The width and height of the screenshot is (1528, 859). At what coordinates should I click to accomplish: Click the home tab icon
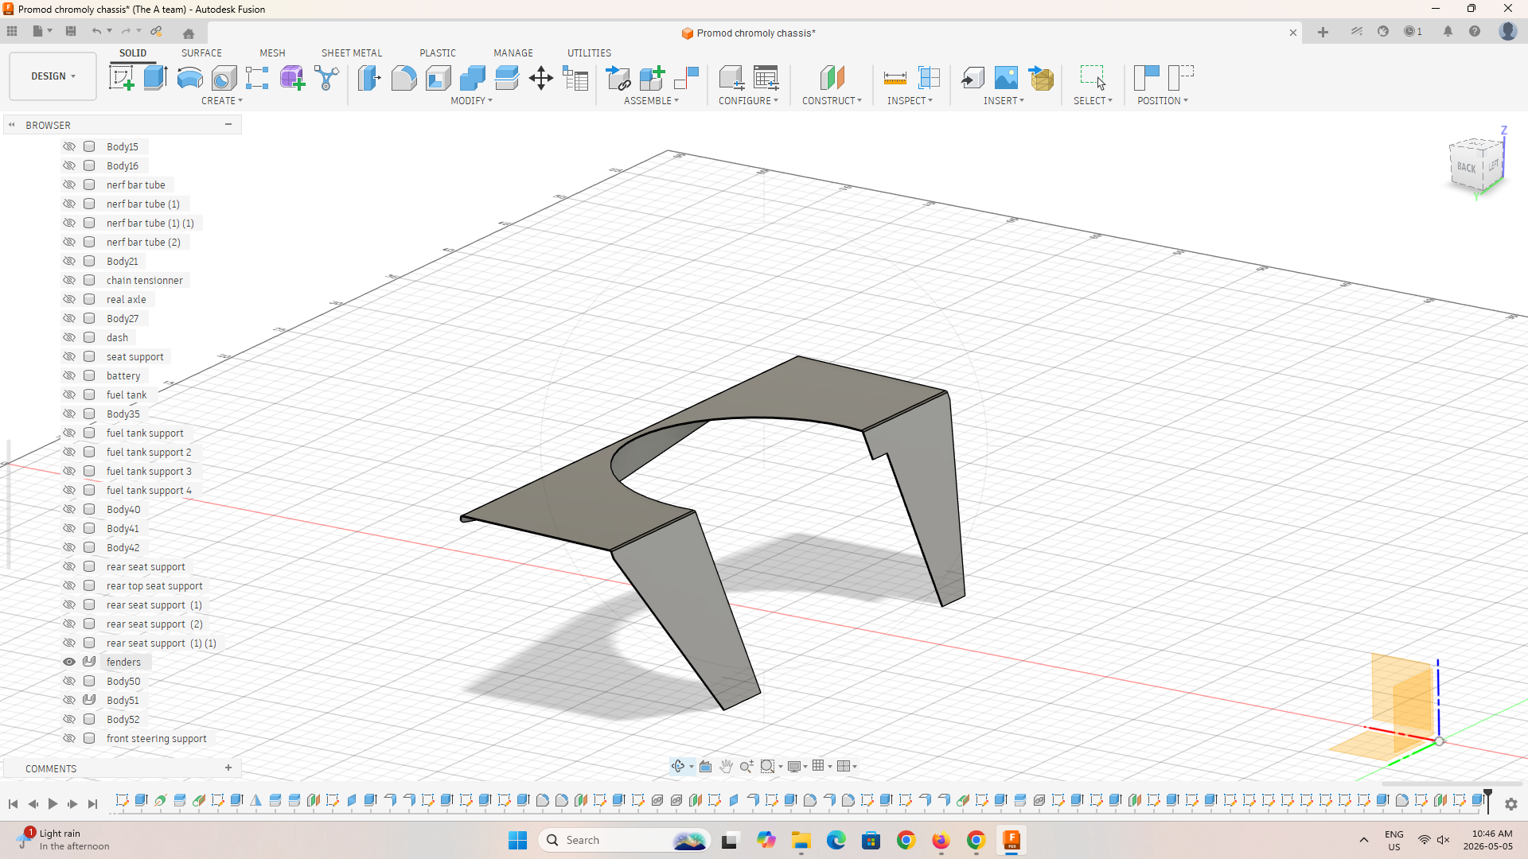(189, 33)
